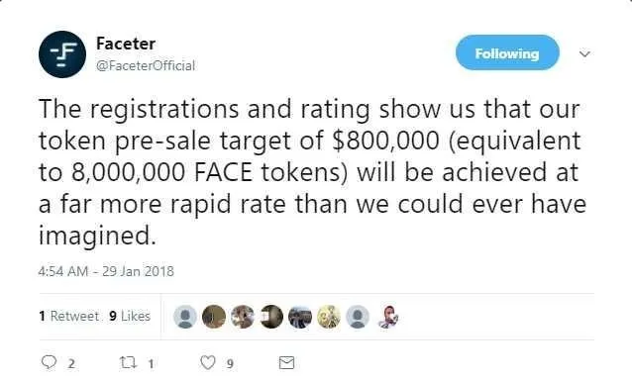Viewport: 632px width, 383px height.
Task: Open the second liker's brown avatar
Action: (x=214, y=317)
